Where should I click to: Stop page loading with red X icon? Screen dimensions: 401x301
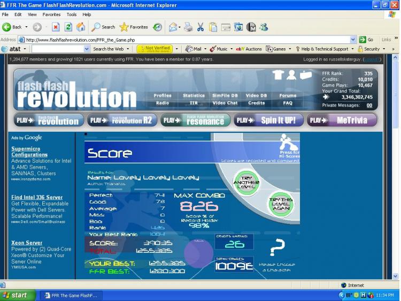pyautogui.click(x=56, y=27)
